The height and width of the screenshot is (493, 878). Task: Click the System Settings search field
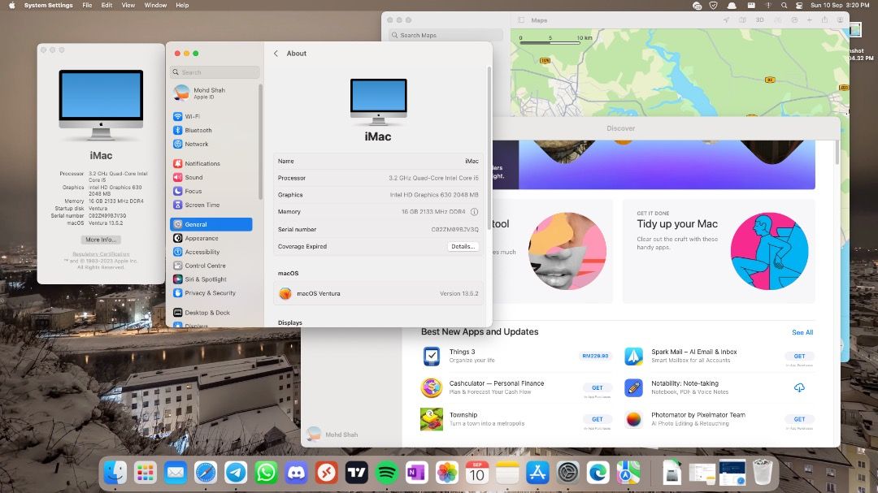pos(215,72)
